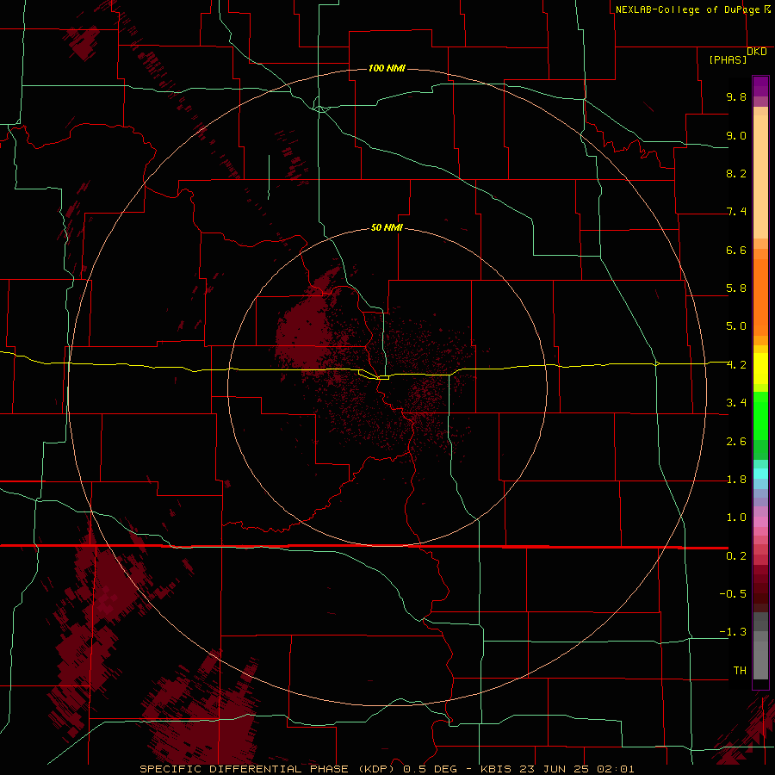
Task: Select the 7.4 scale label
Action: click(x=736, y=212)
